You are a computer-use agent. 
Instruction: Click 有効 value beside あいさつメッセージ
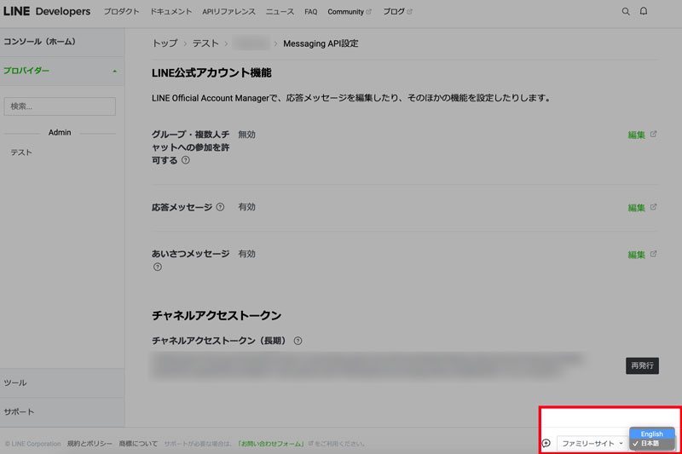point(246,254)
